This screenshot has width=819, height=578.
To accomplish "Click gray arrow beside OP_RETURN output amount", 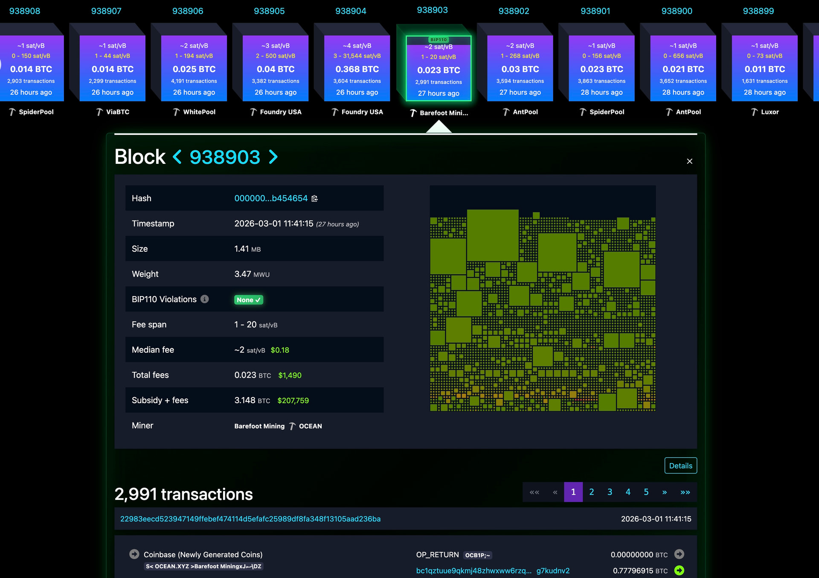I will pyautogui.click(x=679, y=554).
